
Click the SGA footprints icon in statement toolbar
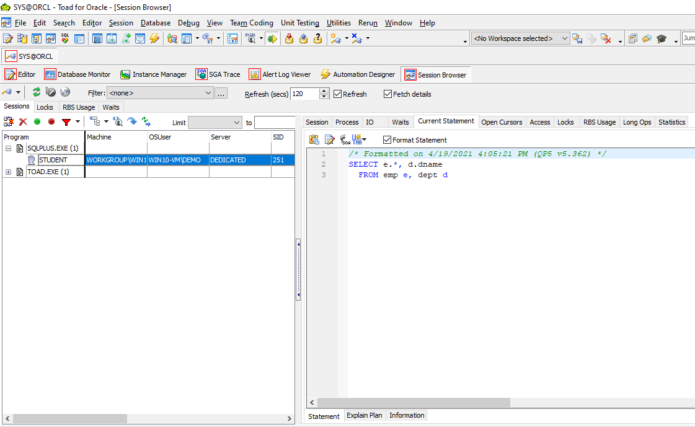click(345, 140)
